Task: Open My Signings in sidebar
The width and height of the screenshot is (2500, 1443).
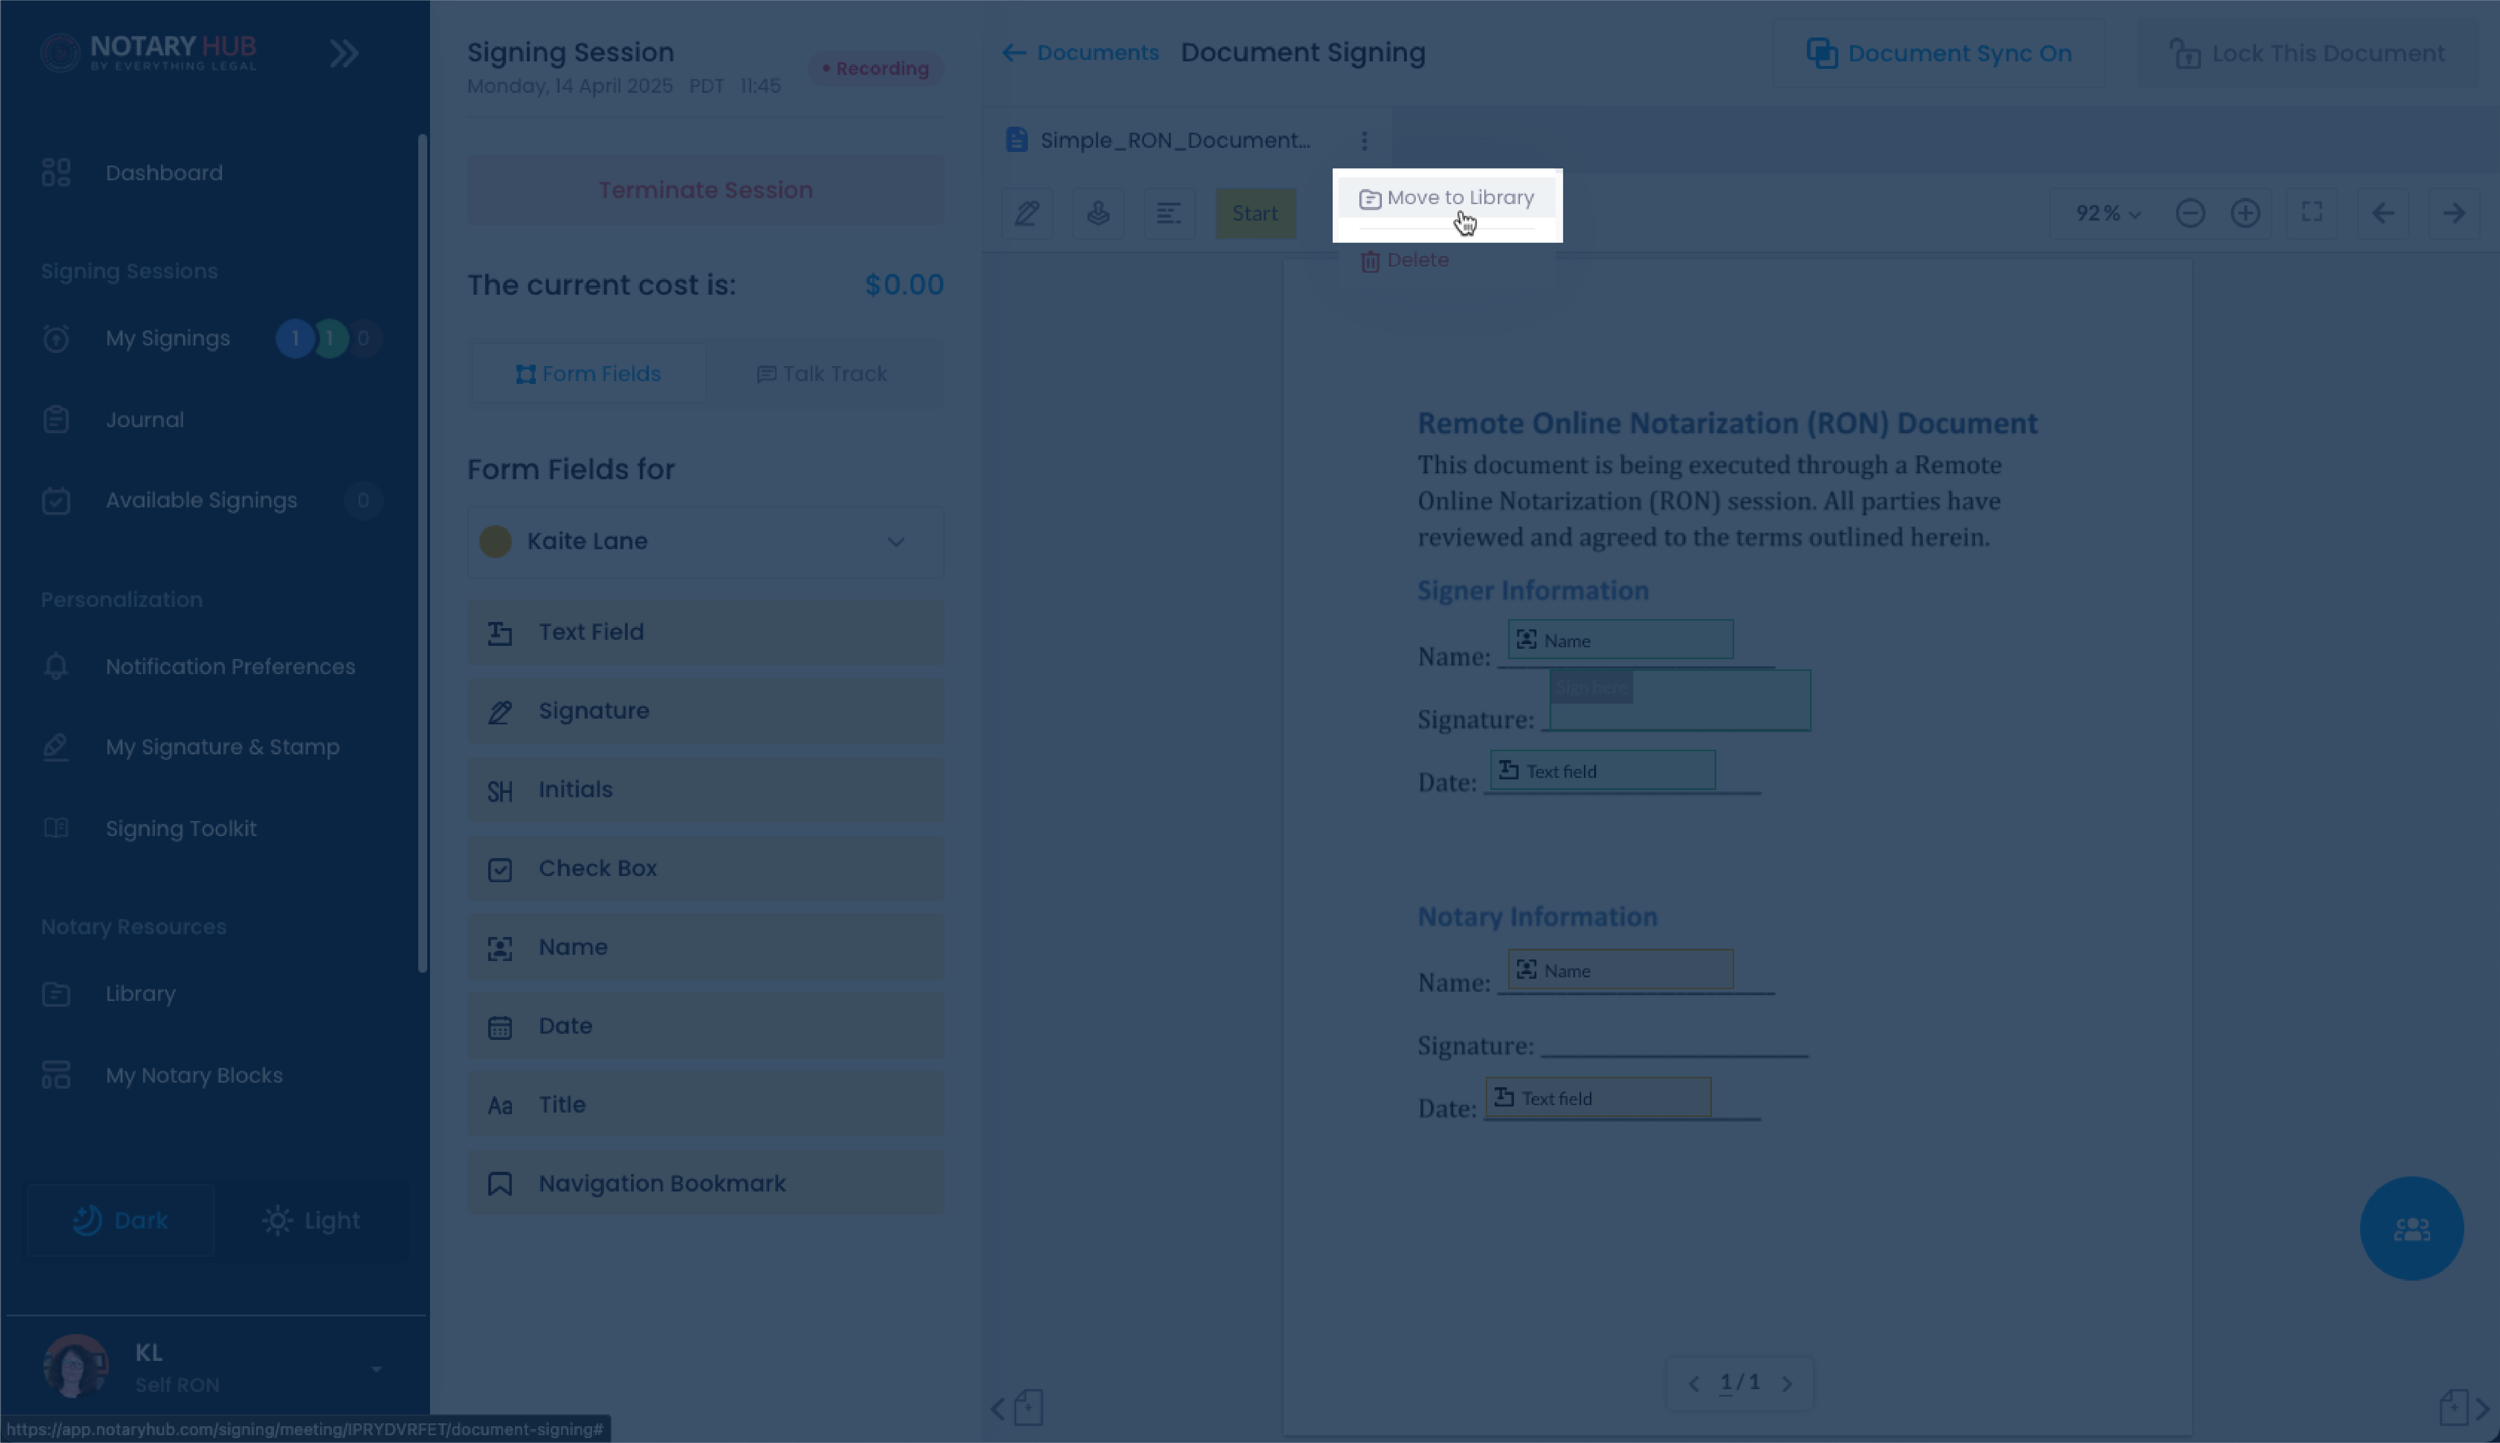Action: tap(167, 339)
